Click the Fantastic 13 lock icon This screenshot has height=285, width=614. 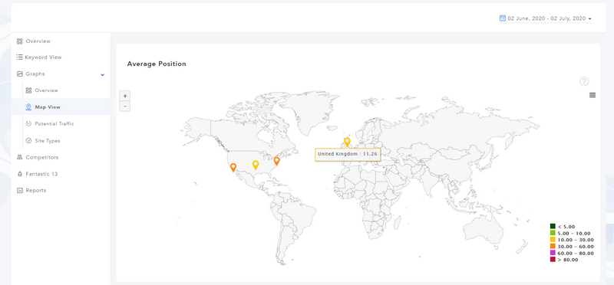[x=20, y=174]
